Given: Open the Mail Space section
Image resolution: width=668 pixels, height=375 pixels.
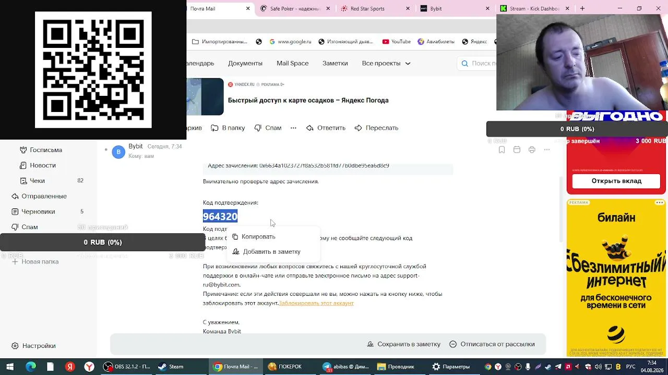Looking at the screenshot, I should coord(293,63).
